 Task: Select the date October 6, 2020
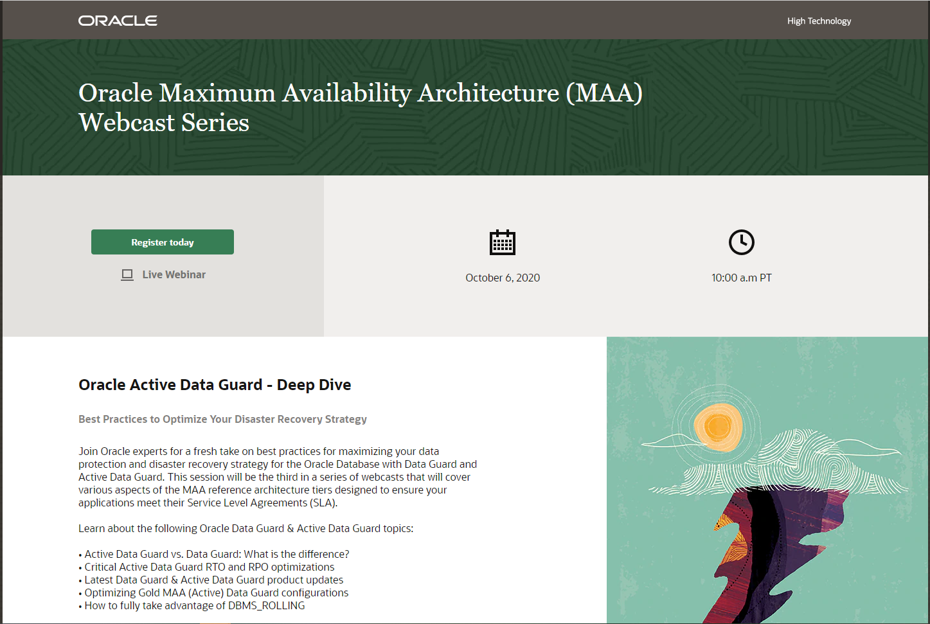[x=503, y=278]
